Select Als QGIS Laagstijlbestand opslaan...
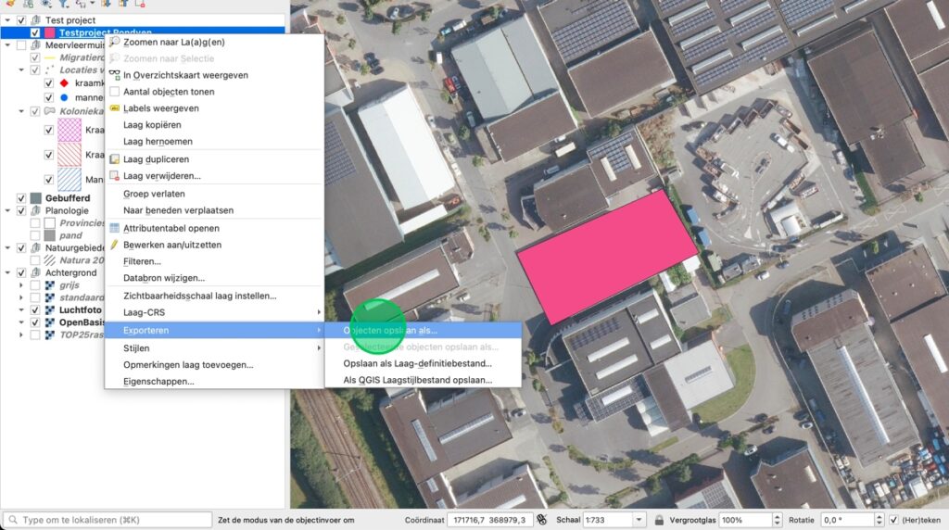The image size is (949, 530). click(x=417, y=380)
